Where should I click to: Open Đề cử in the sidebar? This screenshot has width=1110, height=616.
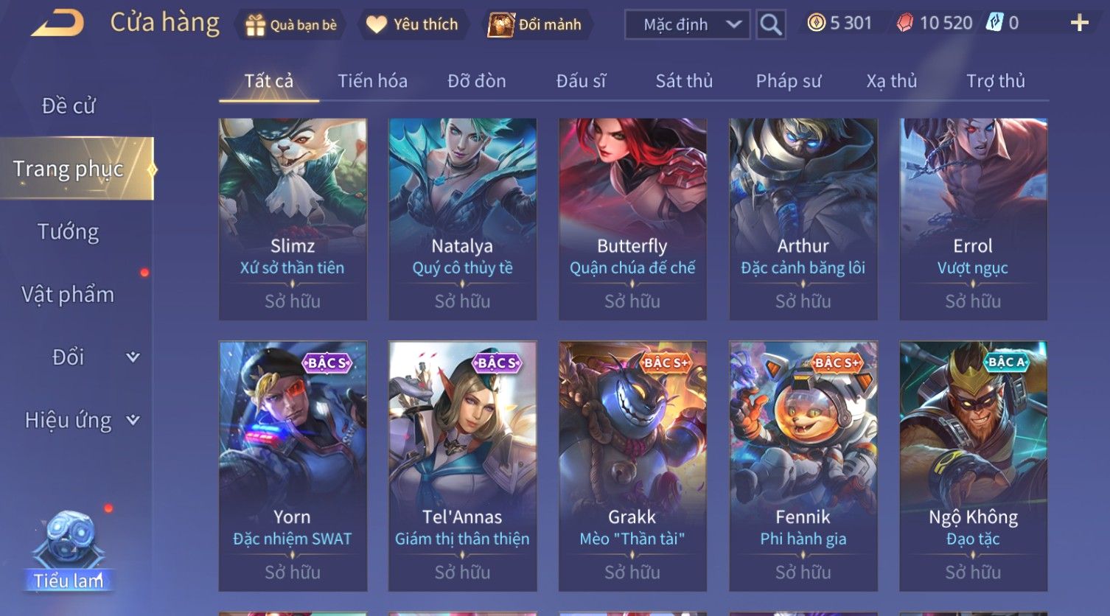tap(69, 106)
